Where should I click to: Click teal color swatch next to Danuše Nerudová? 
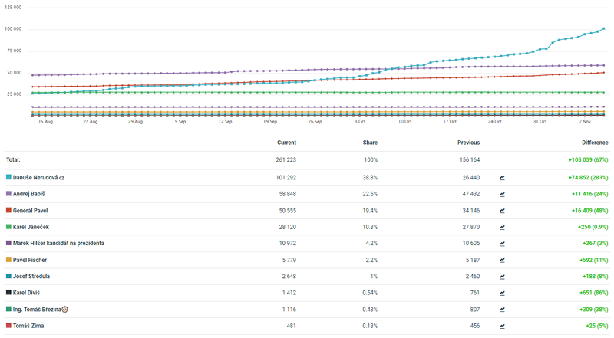pyautogui.click(x=8, y=176)
